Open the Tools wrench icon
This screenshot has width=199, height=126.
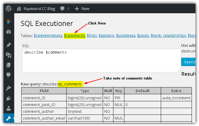pos(9,118)
